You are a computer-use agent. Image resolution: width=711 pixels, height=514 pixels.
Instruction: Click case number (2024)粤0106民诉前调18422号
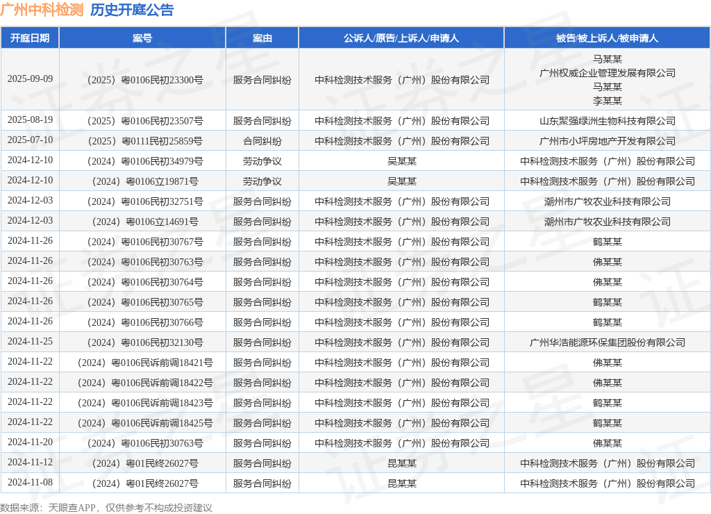point(145,383)
